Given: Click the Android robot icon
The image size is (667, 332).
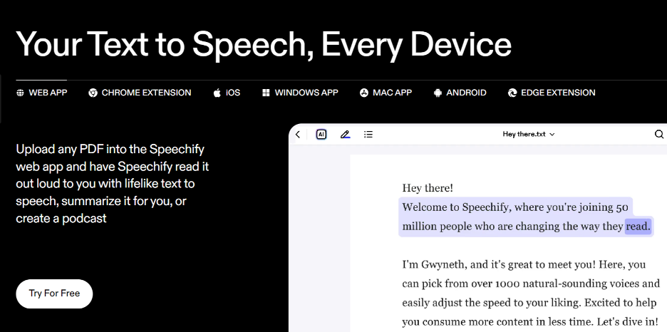Looking at the screenshot, I should (x=438, y=93).
